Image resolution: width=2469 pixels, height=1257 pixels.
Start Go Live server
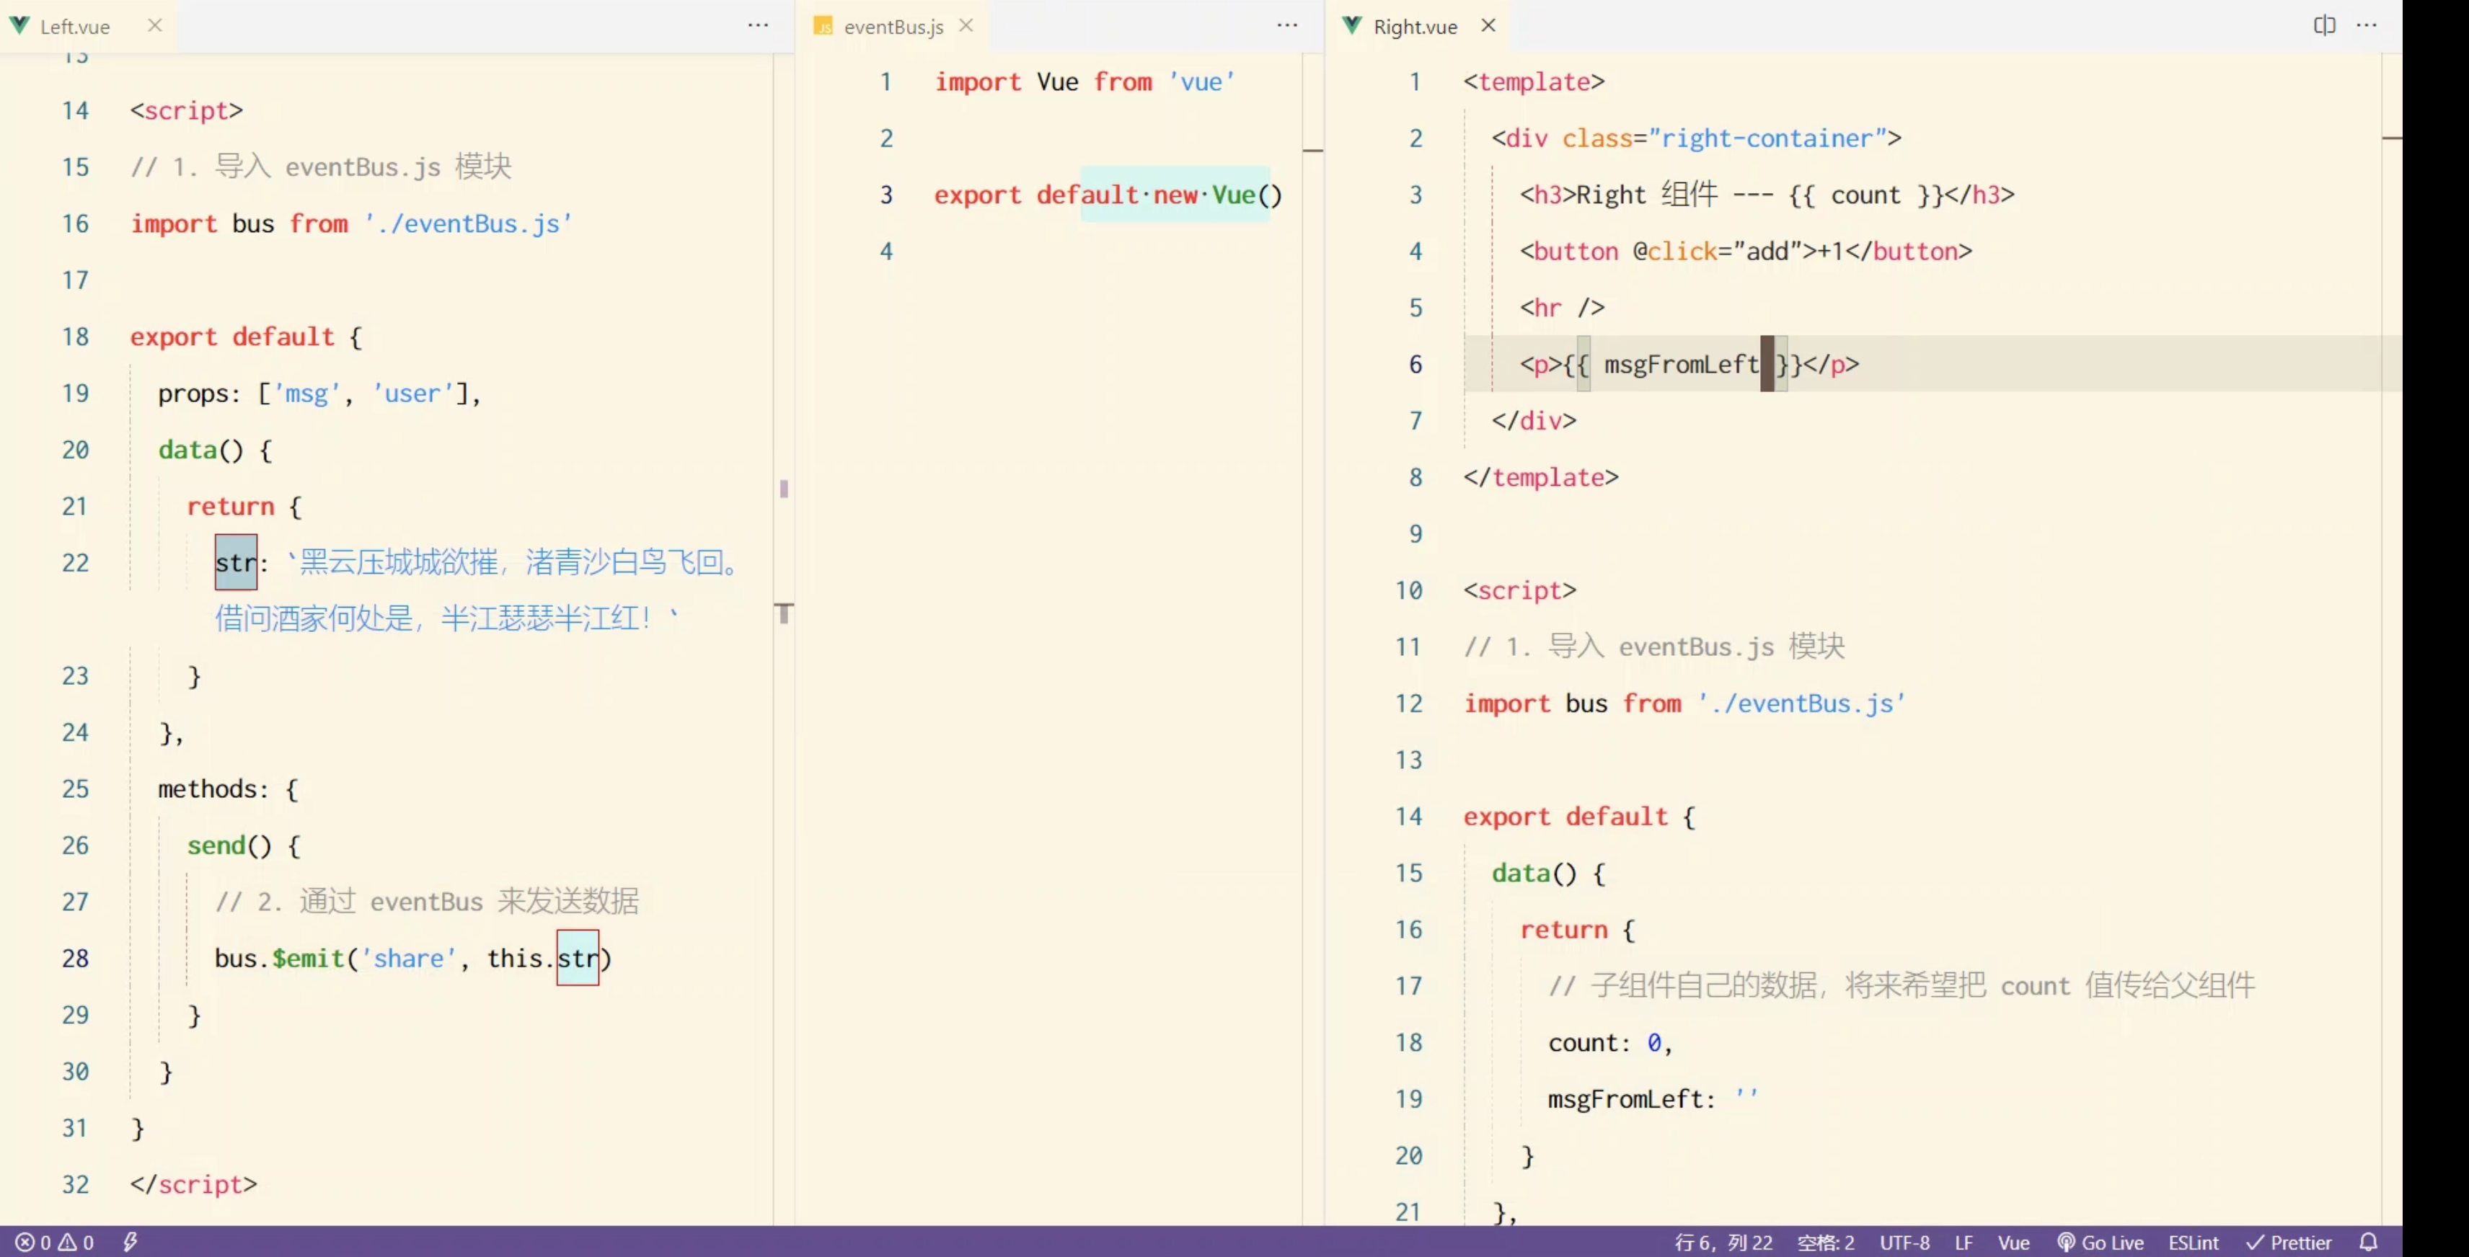[2100, 1243]
